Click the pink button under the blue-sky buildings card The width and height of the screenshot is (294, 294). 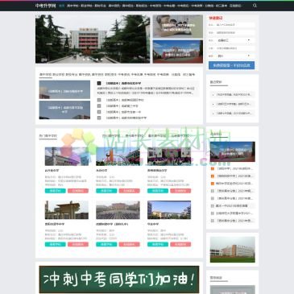180,244
